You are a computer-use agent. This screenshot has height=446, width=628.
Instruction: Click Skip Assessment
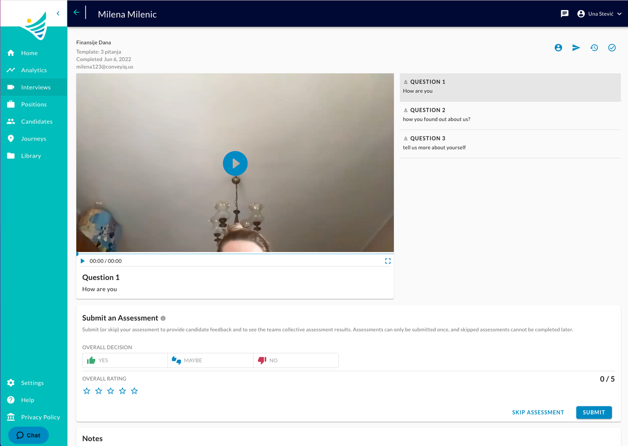[x=538, y=412]
